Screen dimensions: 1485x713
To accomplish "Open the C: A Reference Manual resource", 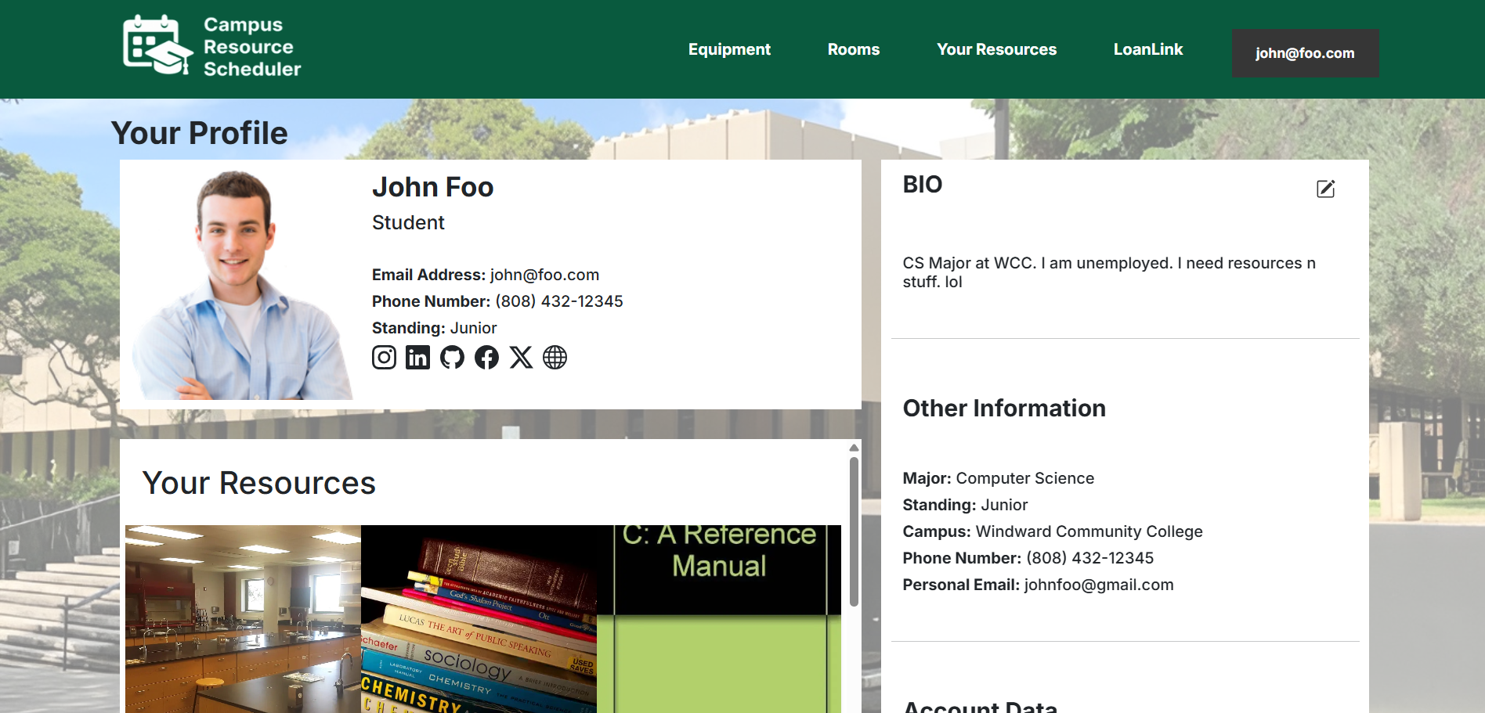I will [x=719, y=618].
